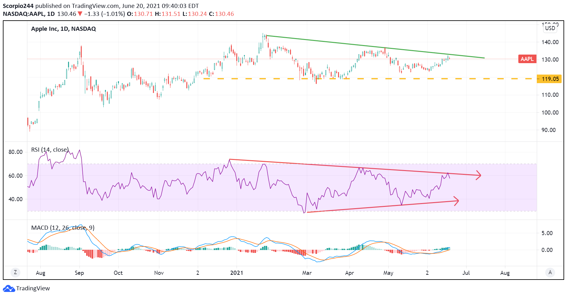Viewport: 567px width, 297px height.
Task: Open the RSI (14, close) indicator legend
Action: tap(50, 150)
